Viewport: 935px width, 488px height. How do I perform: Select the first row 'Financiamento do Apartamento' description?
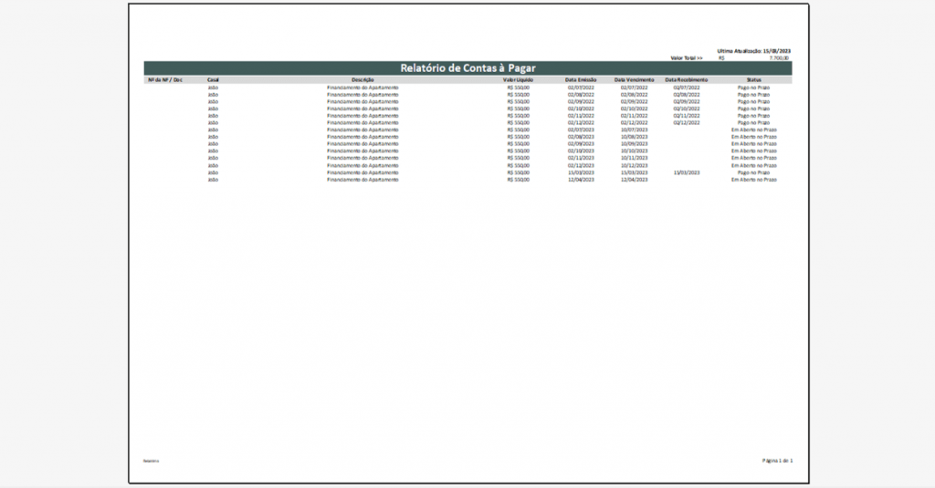pyautogui.click(x=362, y=88)
